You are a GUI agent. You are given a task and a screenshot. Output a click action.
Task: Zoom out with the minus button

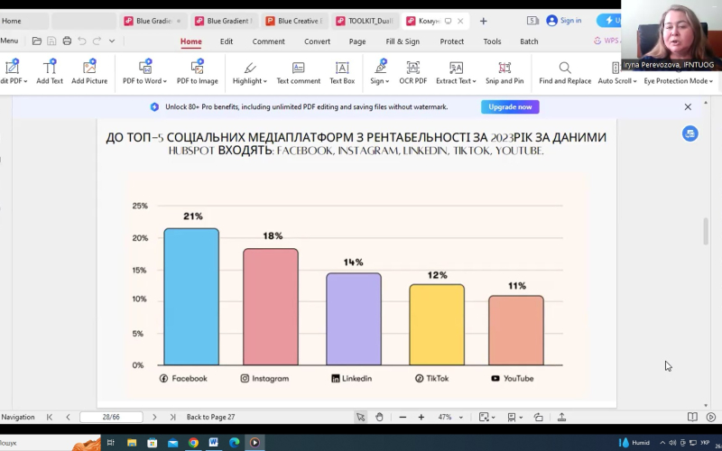[403, 417]
